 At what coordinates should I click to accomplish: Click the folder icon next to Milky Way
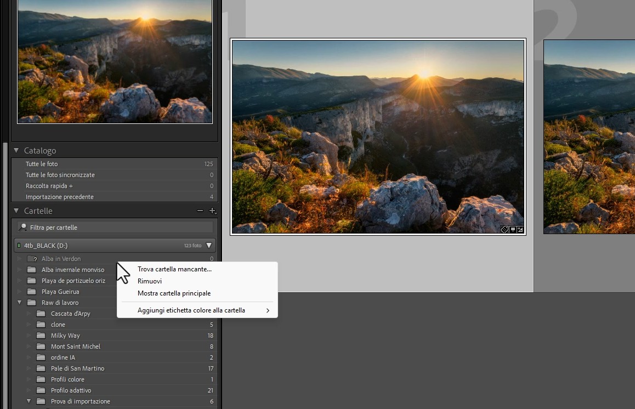tap(41, 335)
